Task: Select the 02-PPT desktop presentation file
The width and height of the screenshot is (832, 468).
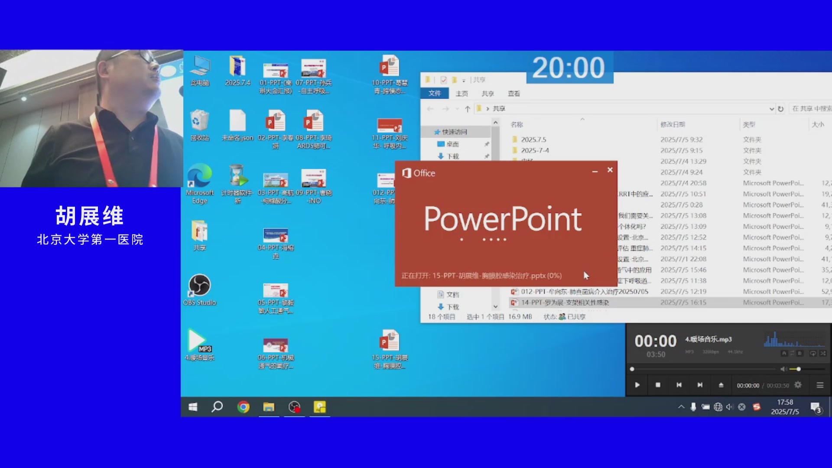Action: click(276, 130)
